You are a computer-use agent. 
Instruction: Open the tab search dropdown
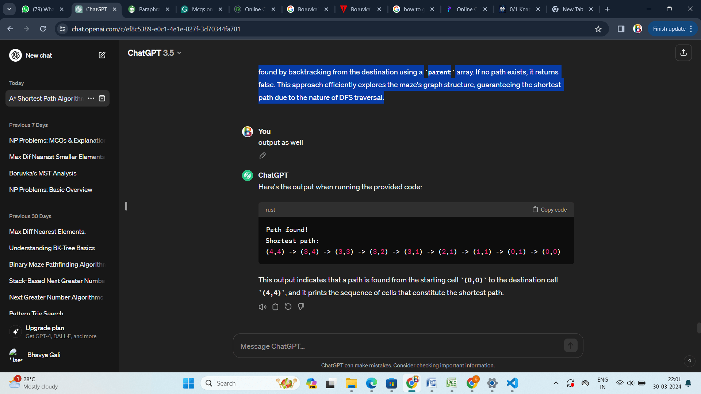9,9
